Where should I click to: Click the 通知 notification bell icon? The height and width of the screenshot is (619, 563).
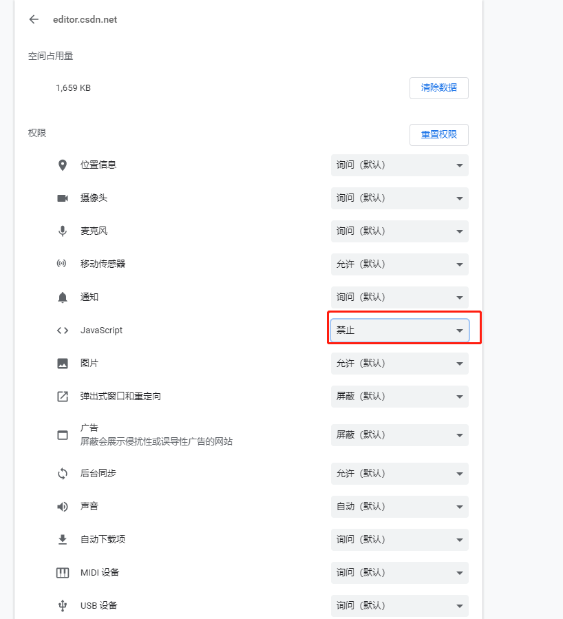click(x=63, y=297)
